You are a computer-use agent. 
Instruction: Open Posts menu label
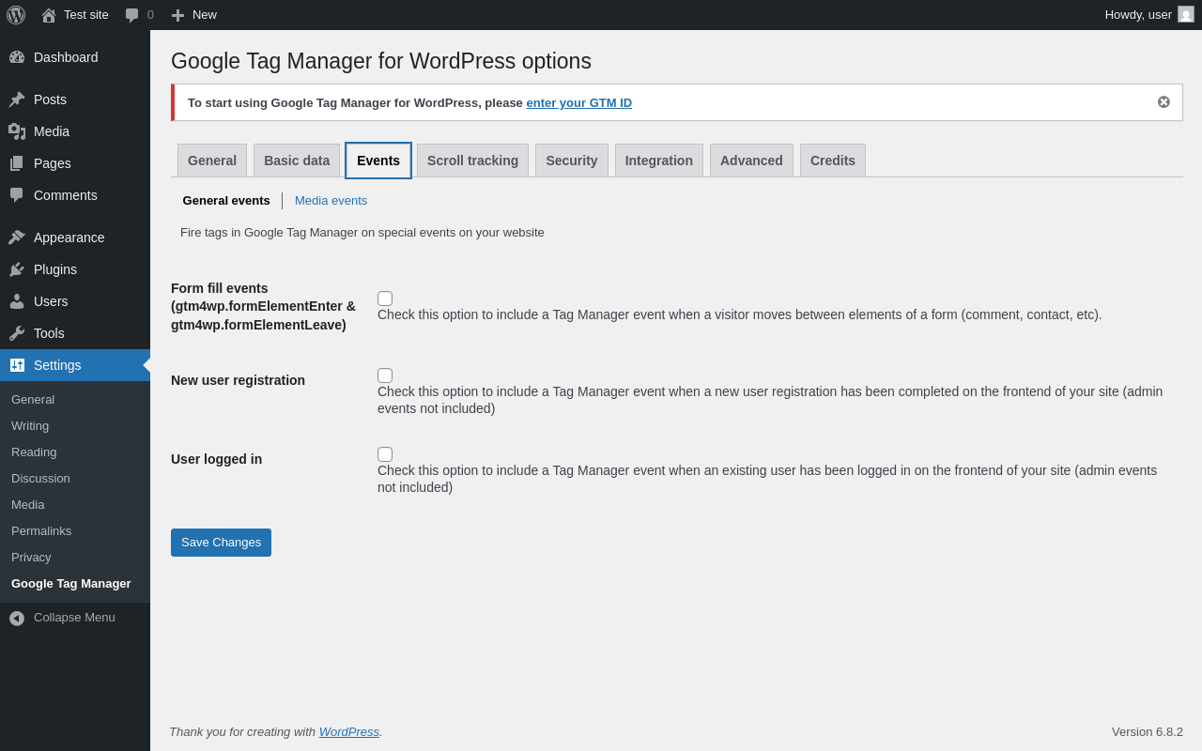coord(50,100)
